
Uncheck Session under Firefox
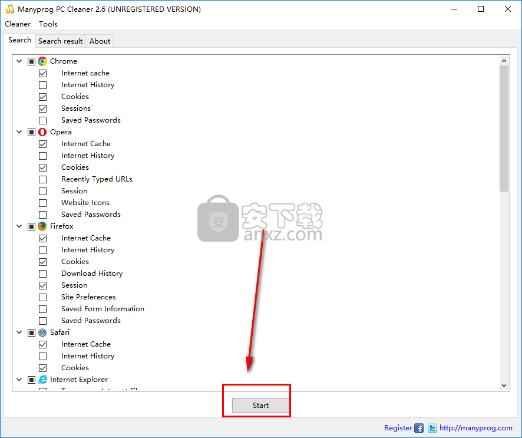[42, 285]
